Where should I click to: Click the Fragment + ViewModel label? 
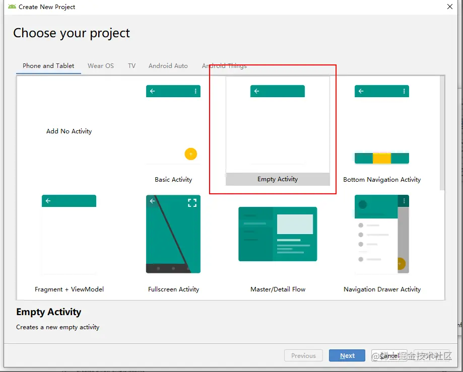(x=69, y=289)
